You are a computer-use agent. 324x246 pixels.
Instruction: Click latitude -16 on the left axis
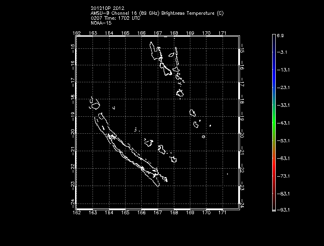point(72,65)
